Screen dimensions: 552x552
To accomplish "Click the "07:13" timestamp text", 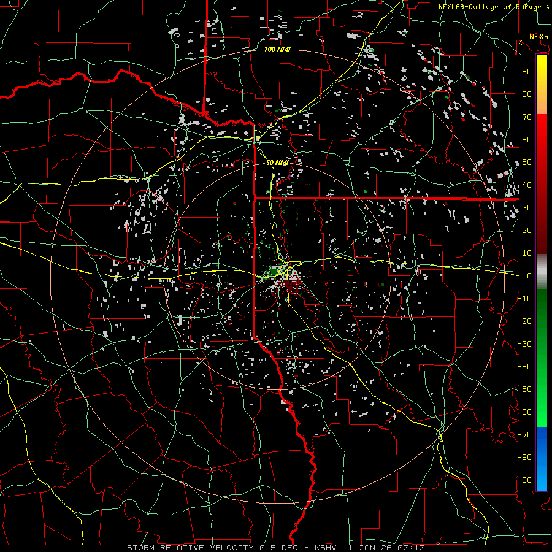I will coord(411,548).
